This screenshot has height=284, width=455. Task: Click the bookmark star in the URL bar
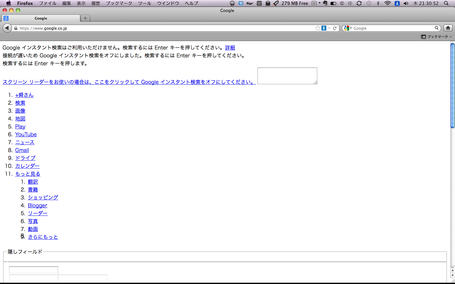click(x=318, y=28)
